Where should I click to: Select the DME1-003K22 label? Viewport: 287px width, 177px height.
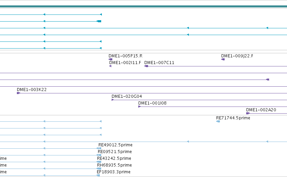(32, 89)
